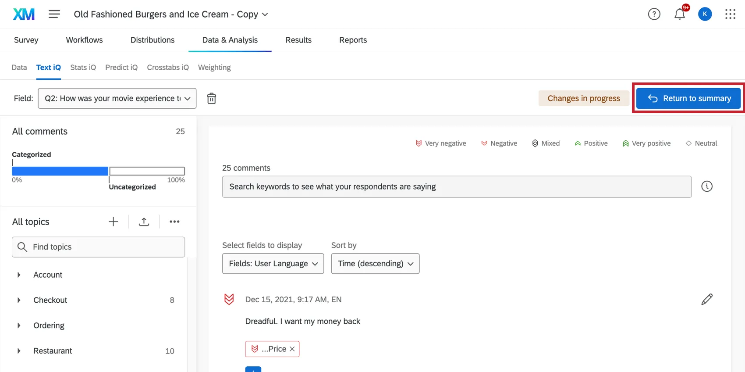Open the notifications bell
The width and height of the screenshot is (745, 372).
[679, 14]
